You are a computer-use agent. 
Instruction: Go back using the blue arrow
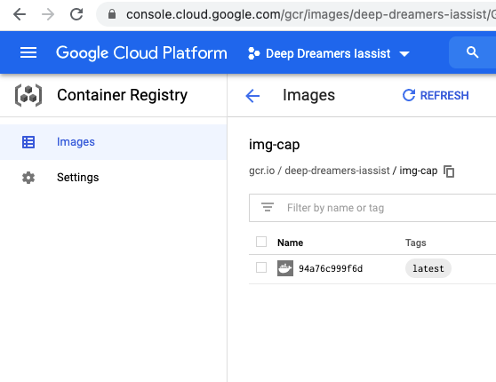(252, 96)
